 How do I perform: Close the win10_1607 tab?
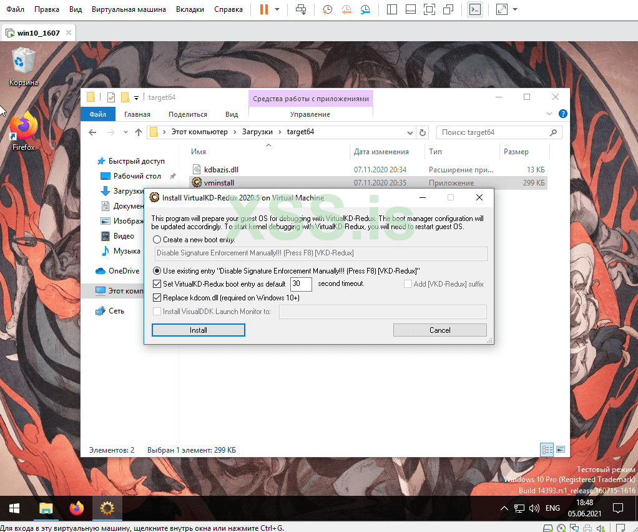click(69, 32)
